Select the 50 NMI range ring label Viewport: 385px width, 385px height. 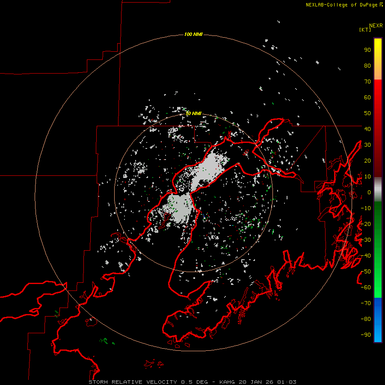click(193, 113)
